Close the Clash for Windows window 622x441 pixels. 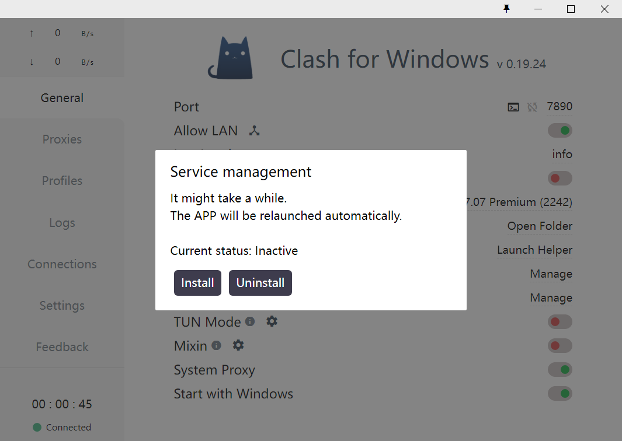point(604,9)
